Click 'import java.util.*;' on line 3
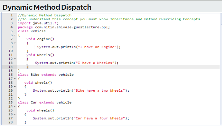Screen dimensions: 222x126 (x=38, y=23)
